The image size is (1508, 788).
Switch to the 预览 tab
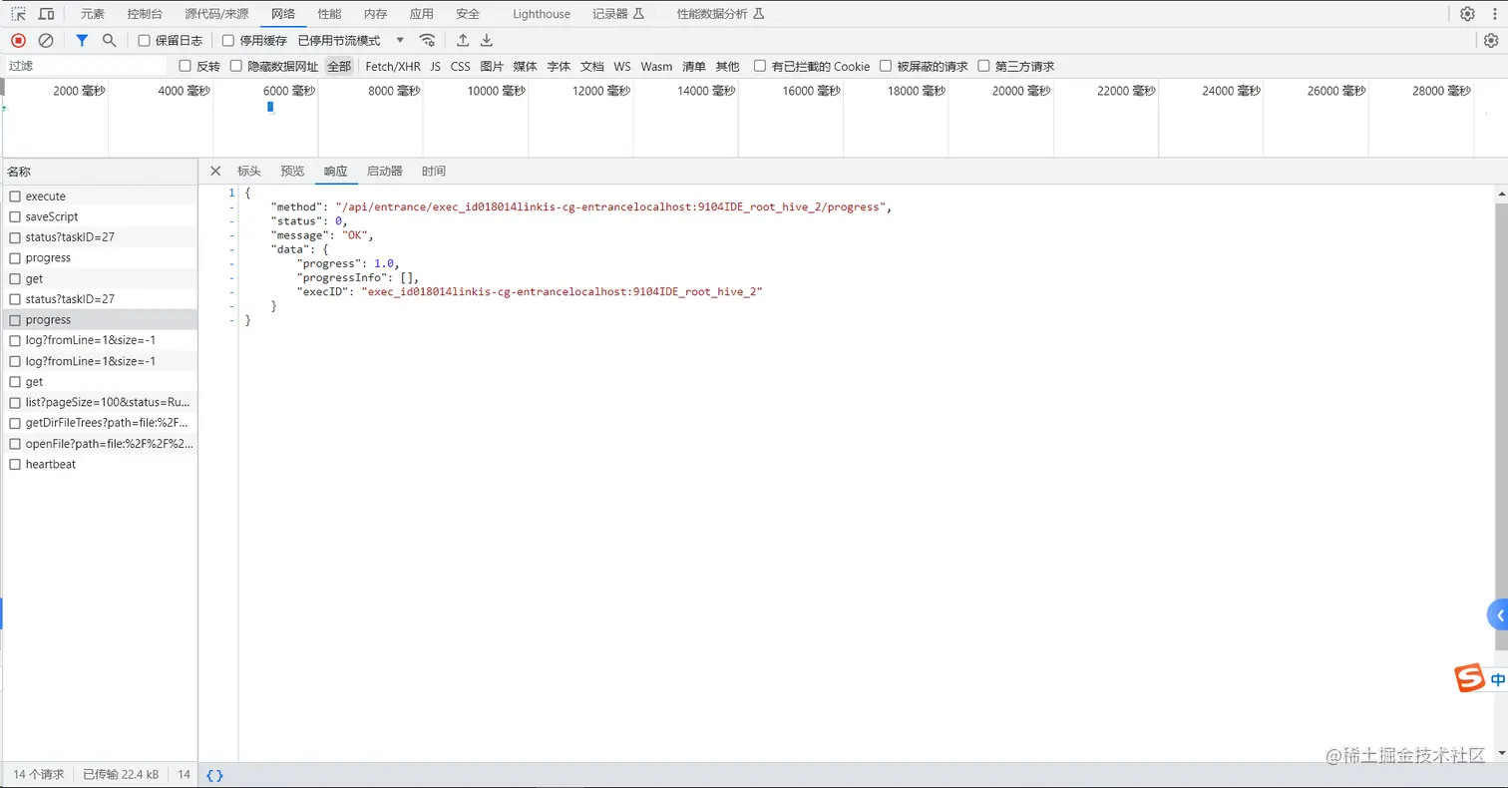292,171
